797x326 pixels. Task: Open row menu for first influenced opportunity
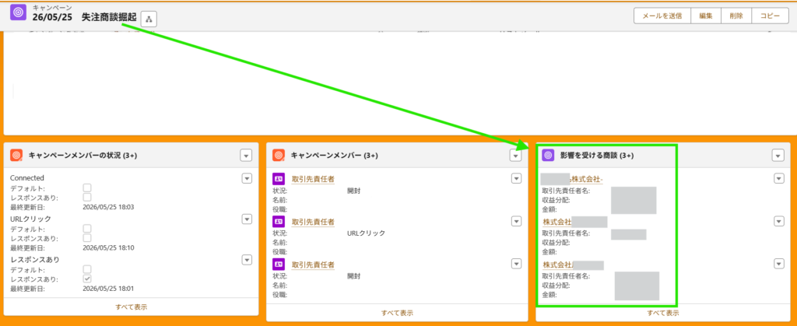[778, 178]
